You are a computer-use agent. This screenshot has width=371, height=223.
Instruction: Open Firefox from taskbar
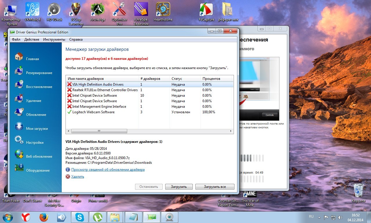click(x=43, y=217)
